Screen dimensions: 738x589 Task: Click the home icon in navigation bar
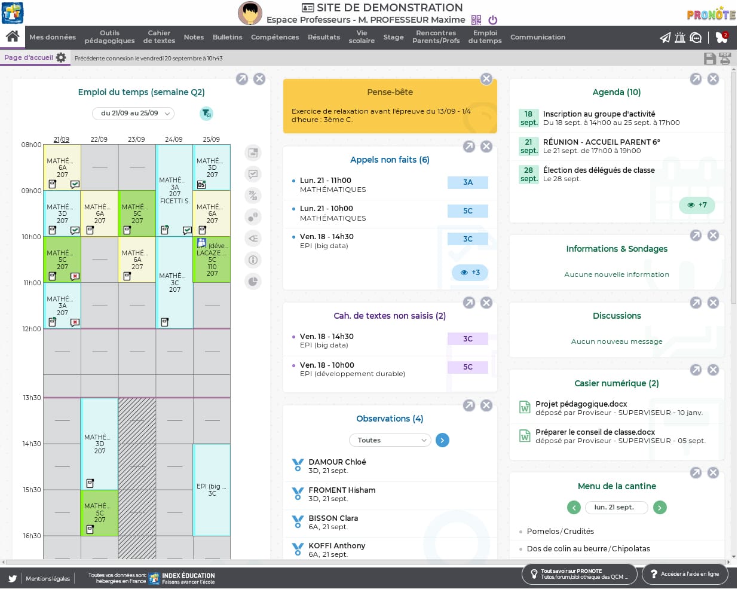click(13, 37)
